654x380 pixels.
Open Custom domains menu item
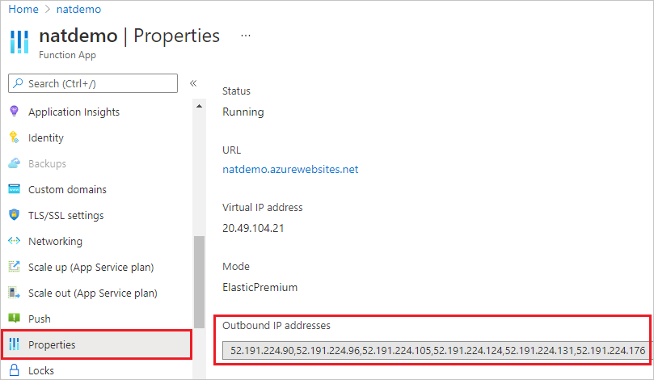(67, 189)
